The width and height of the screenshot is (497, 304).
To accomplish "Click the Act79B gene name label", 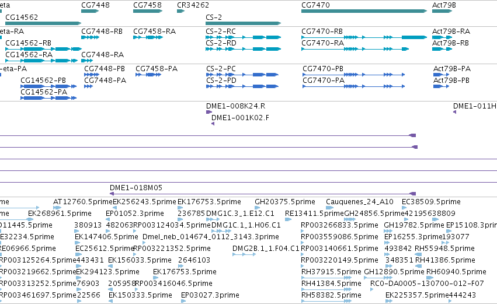I will pyautogui.click(x=444, y=5).
